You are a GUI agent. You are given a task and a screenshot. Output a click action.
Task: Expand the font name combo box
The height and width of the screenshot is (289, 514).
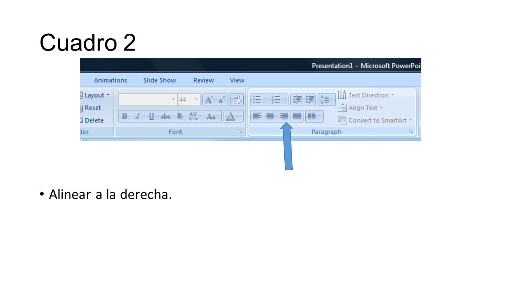173,100
